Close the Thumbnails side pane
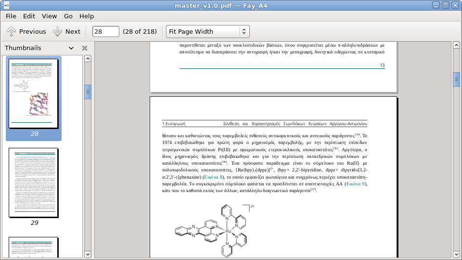462x260 pixels. tap(85, 48)
